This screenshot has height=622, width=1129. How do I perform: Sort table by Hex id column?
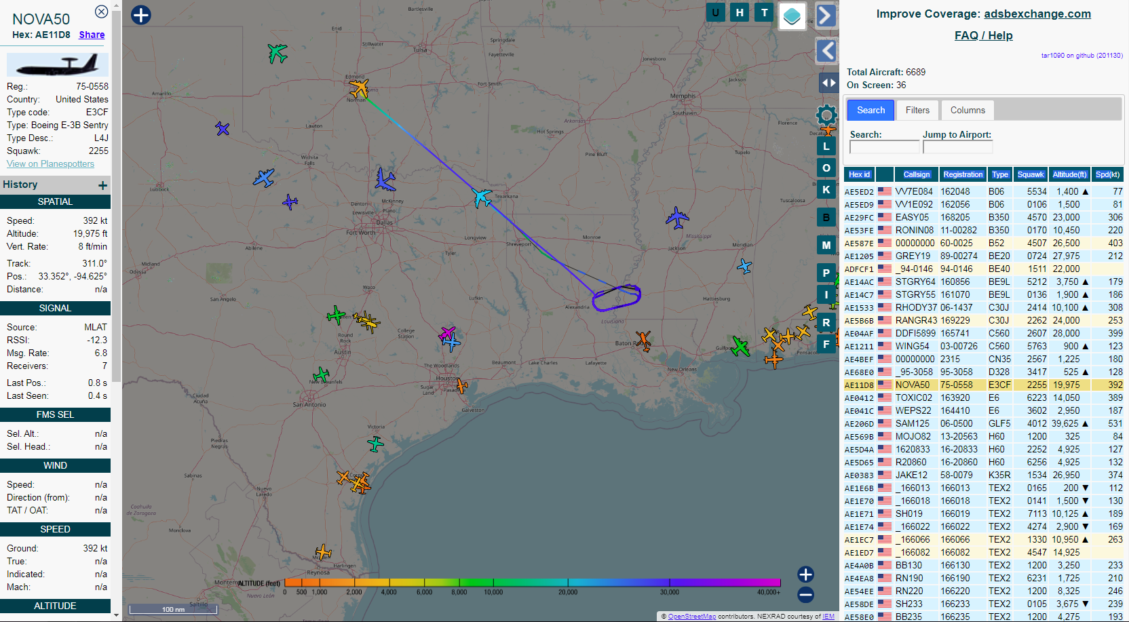[x=859, y=174]
